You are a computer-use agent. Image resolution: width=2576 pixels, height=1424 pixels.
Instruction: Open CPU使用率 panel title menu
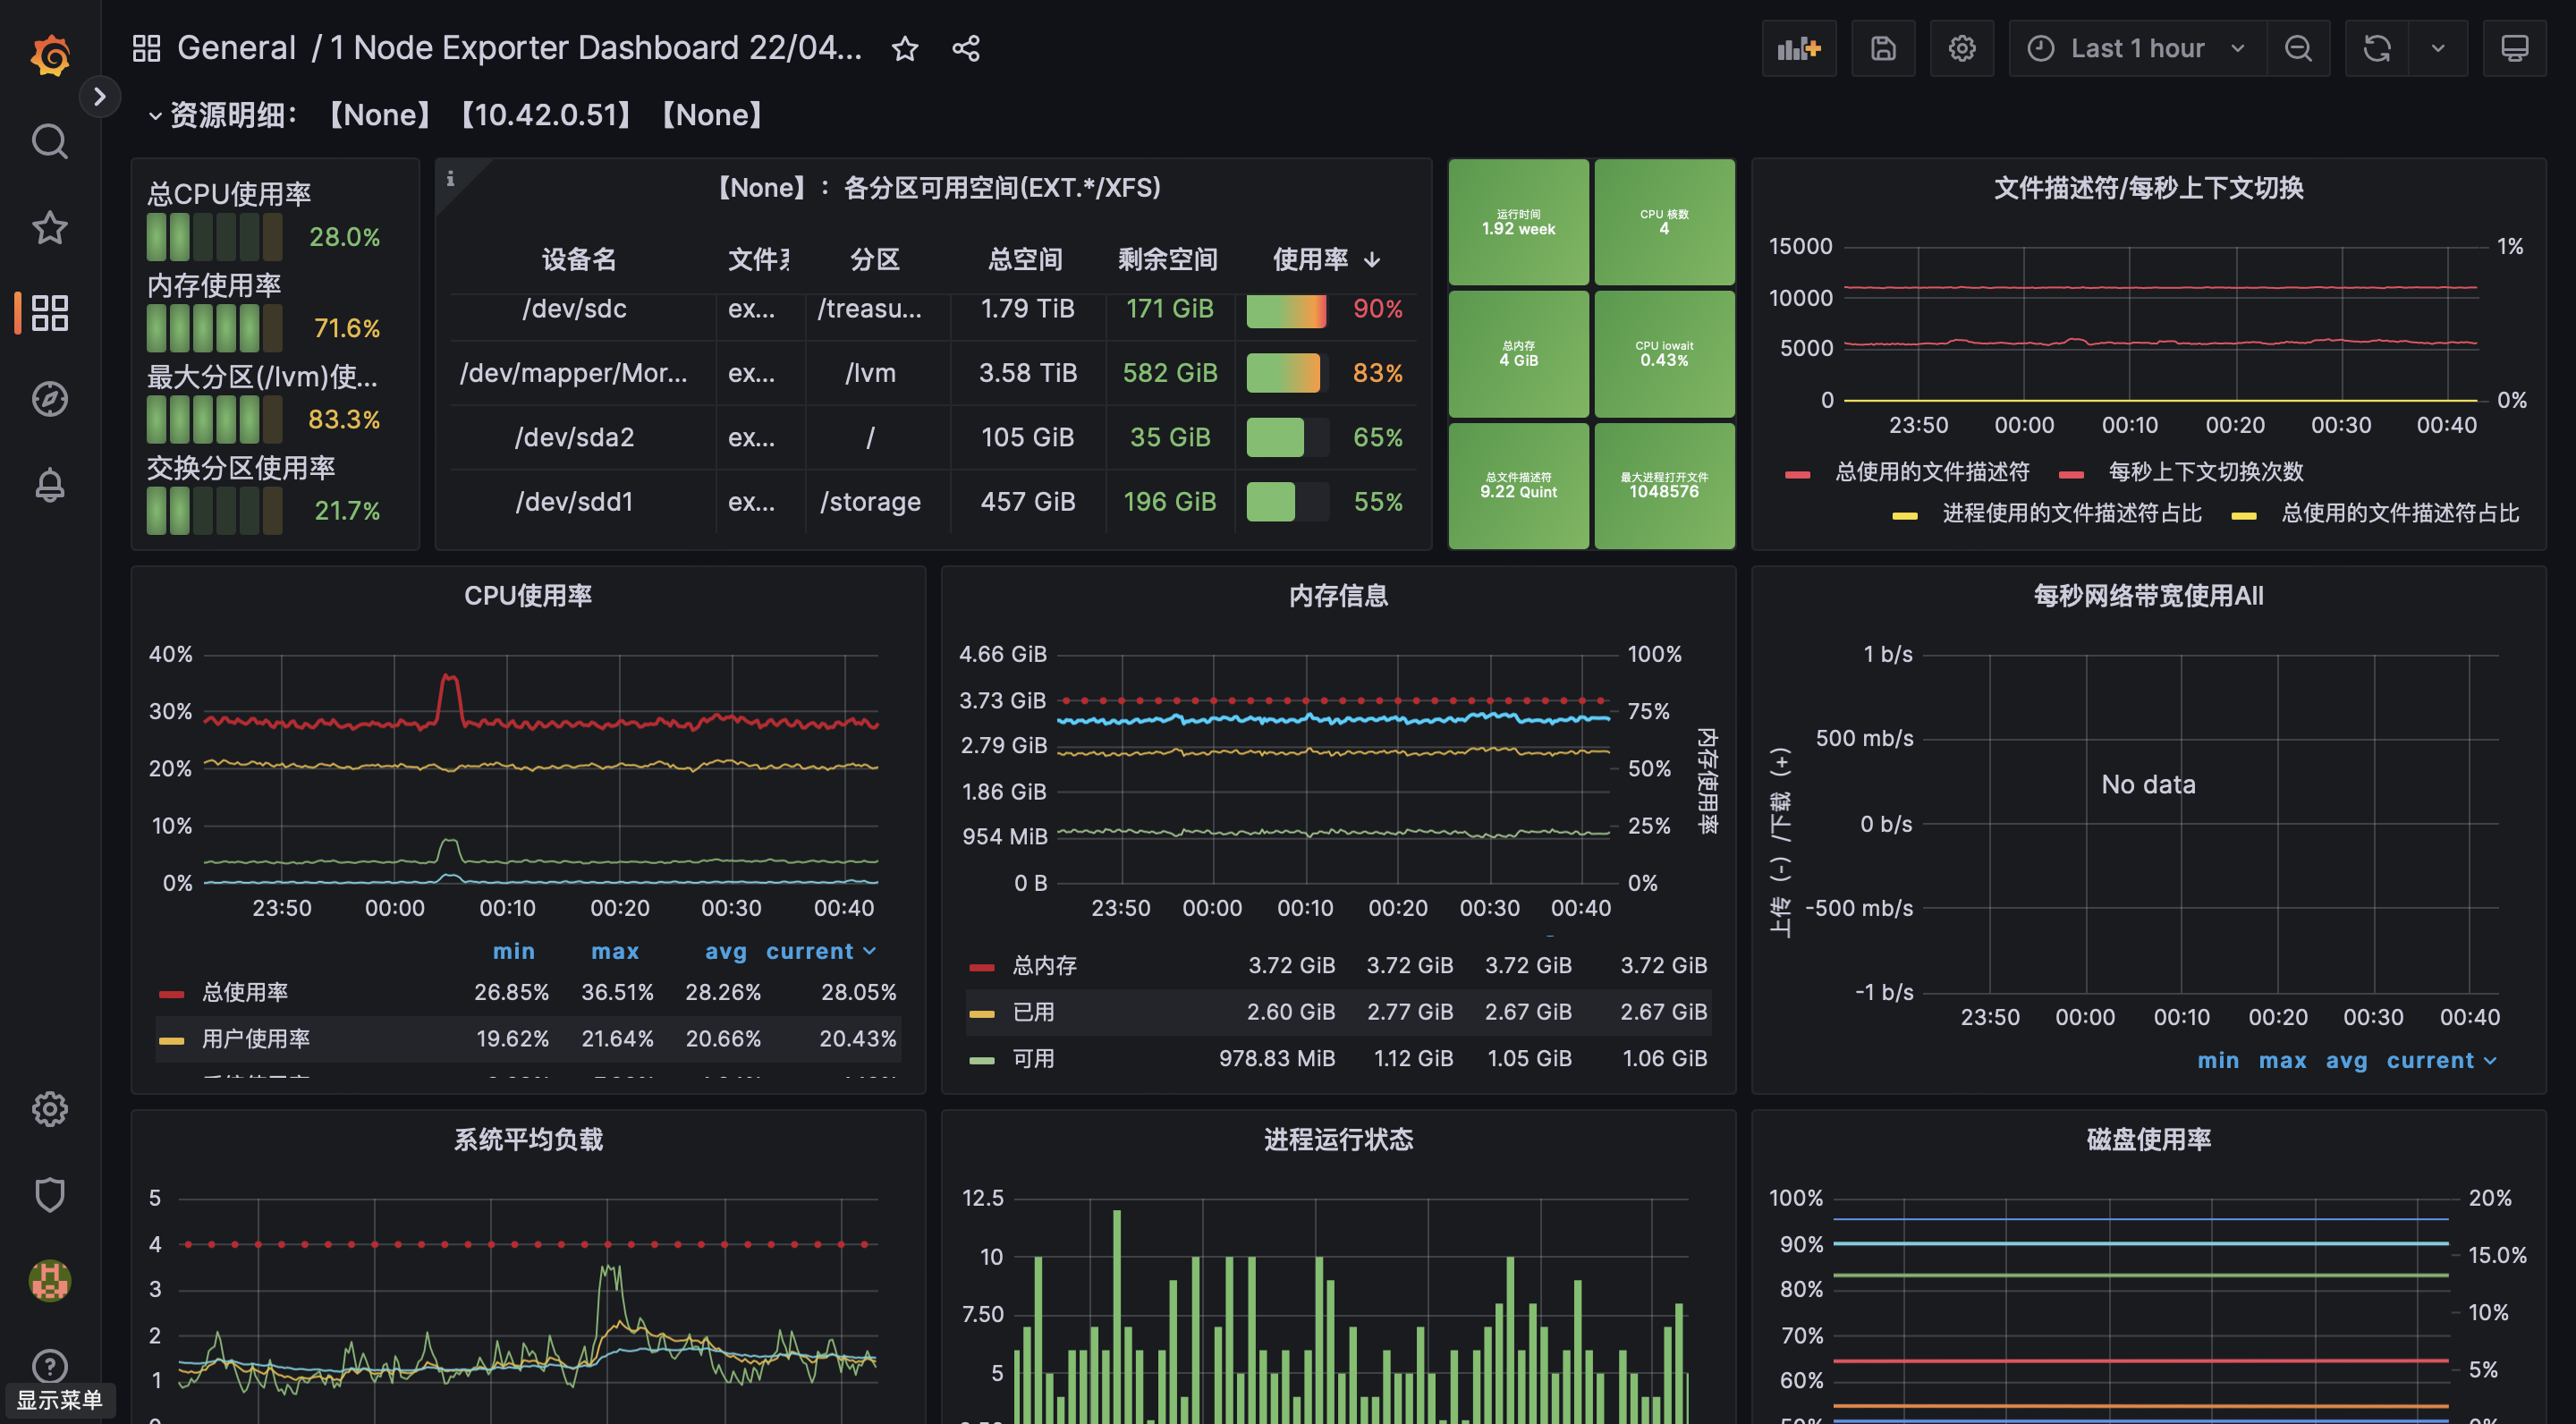[x=527, y=595]
